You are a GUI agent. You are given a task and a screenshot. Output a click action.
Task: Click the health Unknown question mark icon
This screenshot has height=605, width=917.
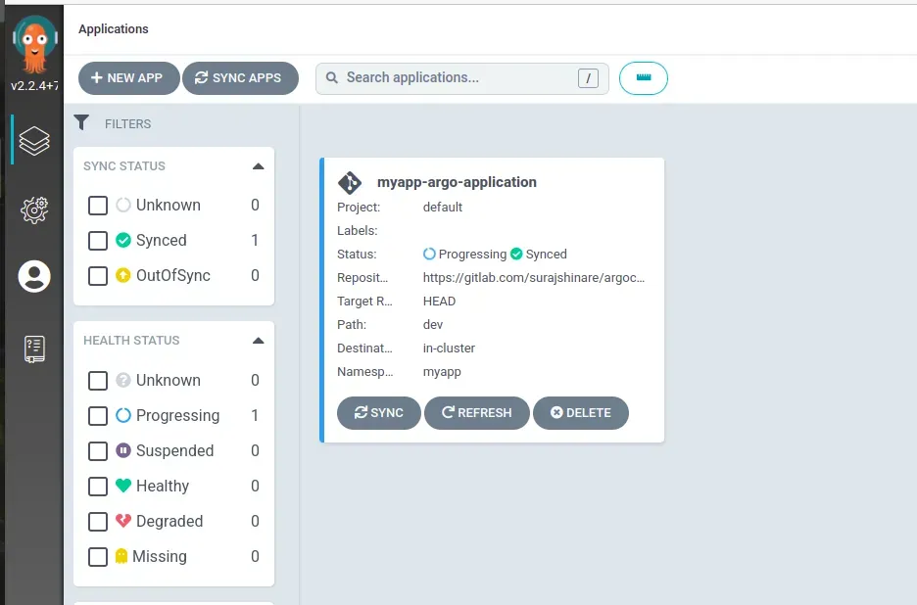click(x=122, y=380)
